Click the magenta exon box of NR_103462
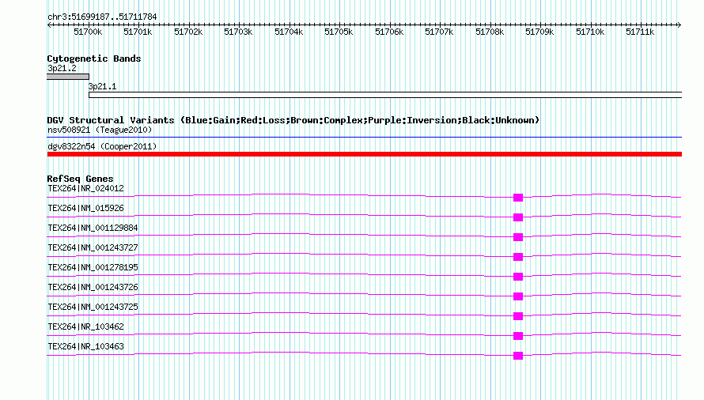Image resolution: width=704 pixels, height=400 pixels. (518, 336)
